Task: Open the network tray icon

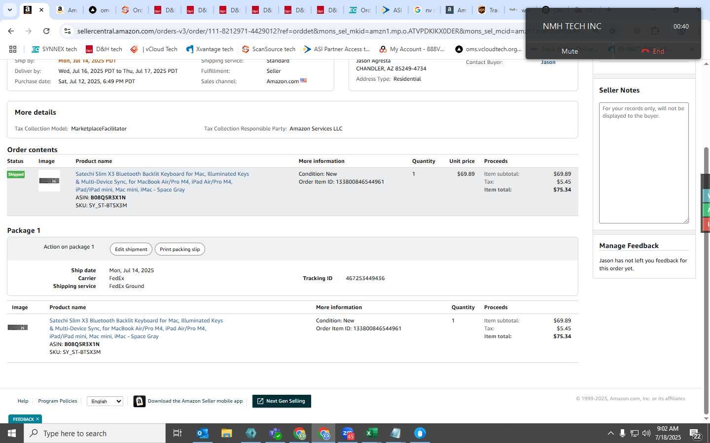Action: click(x=635, y=433)
